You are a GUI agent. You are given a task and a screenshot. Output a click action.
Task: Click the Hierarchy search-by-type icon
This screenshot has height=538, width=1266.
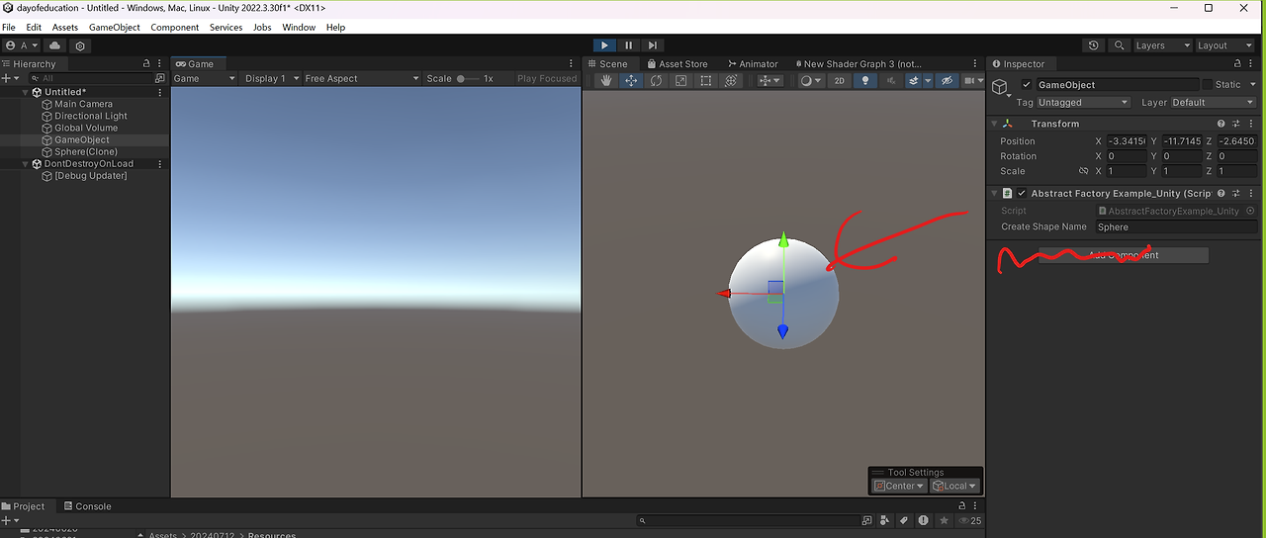point(160,78)
